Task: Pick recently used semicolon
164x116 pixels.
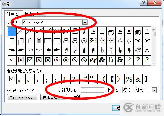Action: (48, 79)
